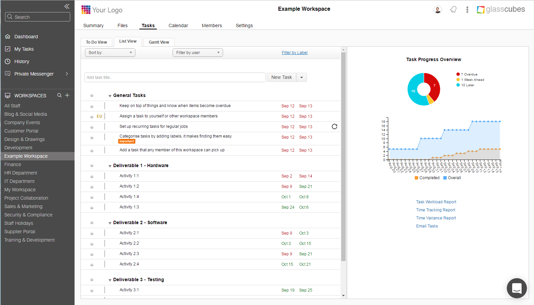The width and height of the screenshot is (534, 305).
Task: Open the Filter by user dropdown
Action: click(198, 53)
